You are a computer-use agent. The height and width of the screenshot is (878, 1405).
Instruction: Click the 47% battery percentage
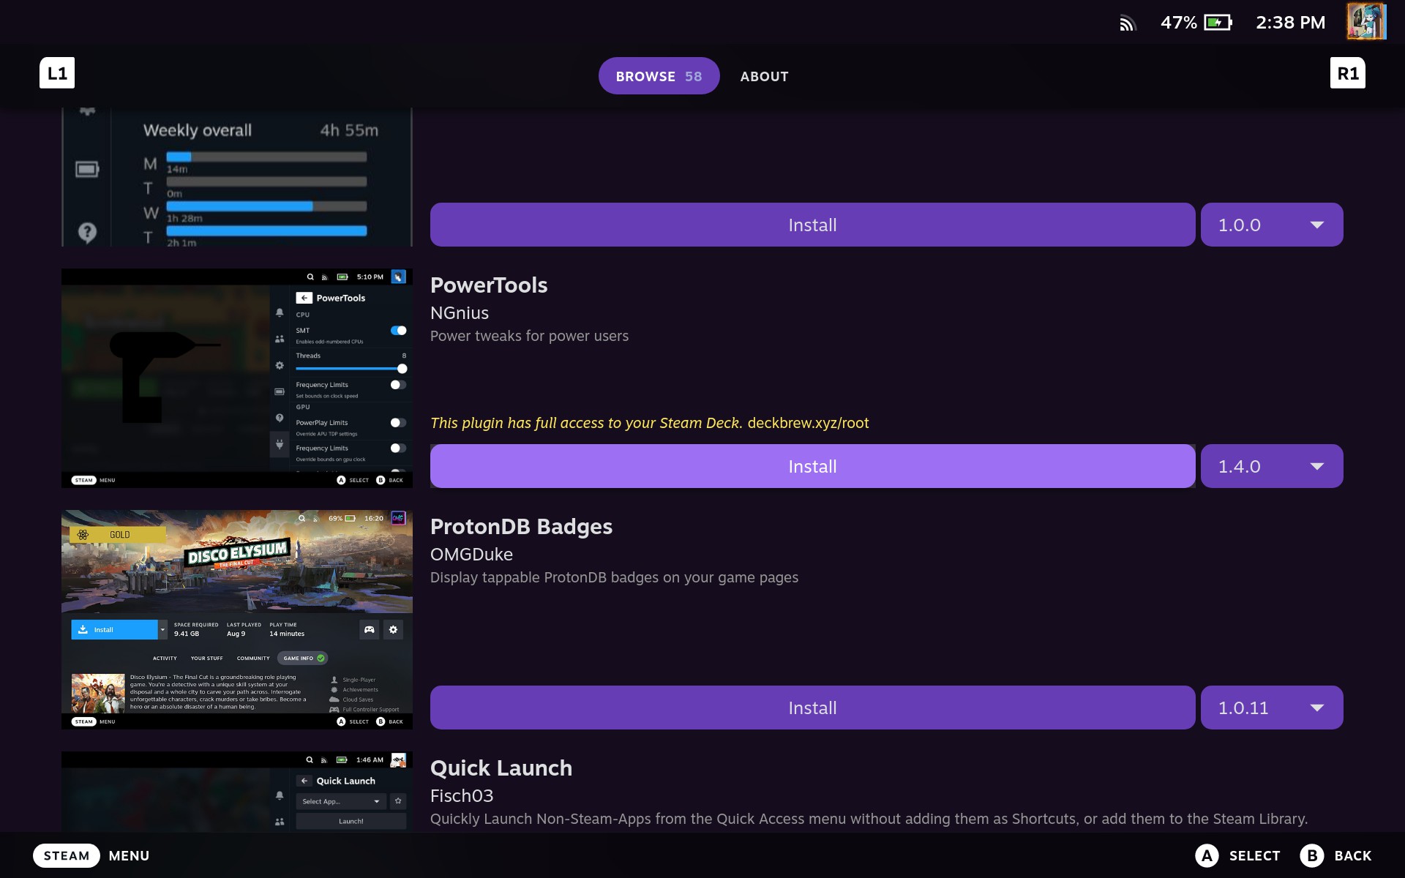point(1178,23)
